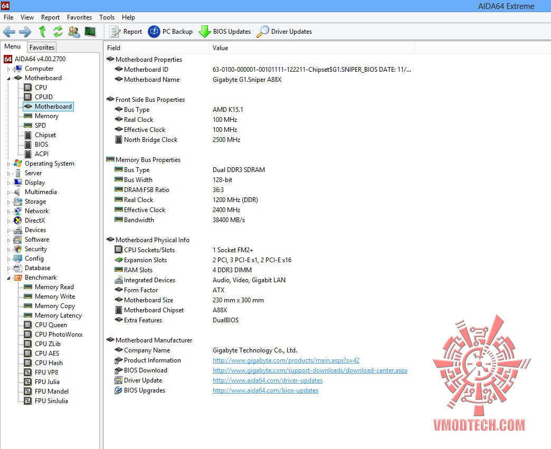The image size is (551, 449).
Task: Expand the Computer tree node
Action: coord(9,69)
